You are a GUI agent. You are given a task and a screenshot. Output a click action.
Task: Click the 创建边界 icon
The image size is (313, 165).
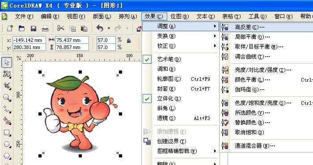pyautogui.click(x=147, y=141)
